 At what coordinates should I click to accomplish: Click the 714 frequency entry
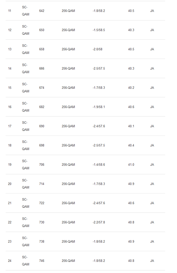click(x=42, y=184)
